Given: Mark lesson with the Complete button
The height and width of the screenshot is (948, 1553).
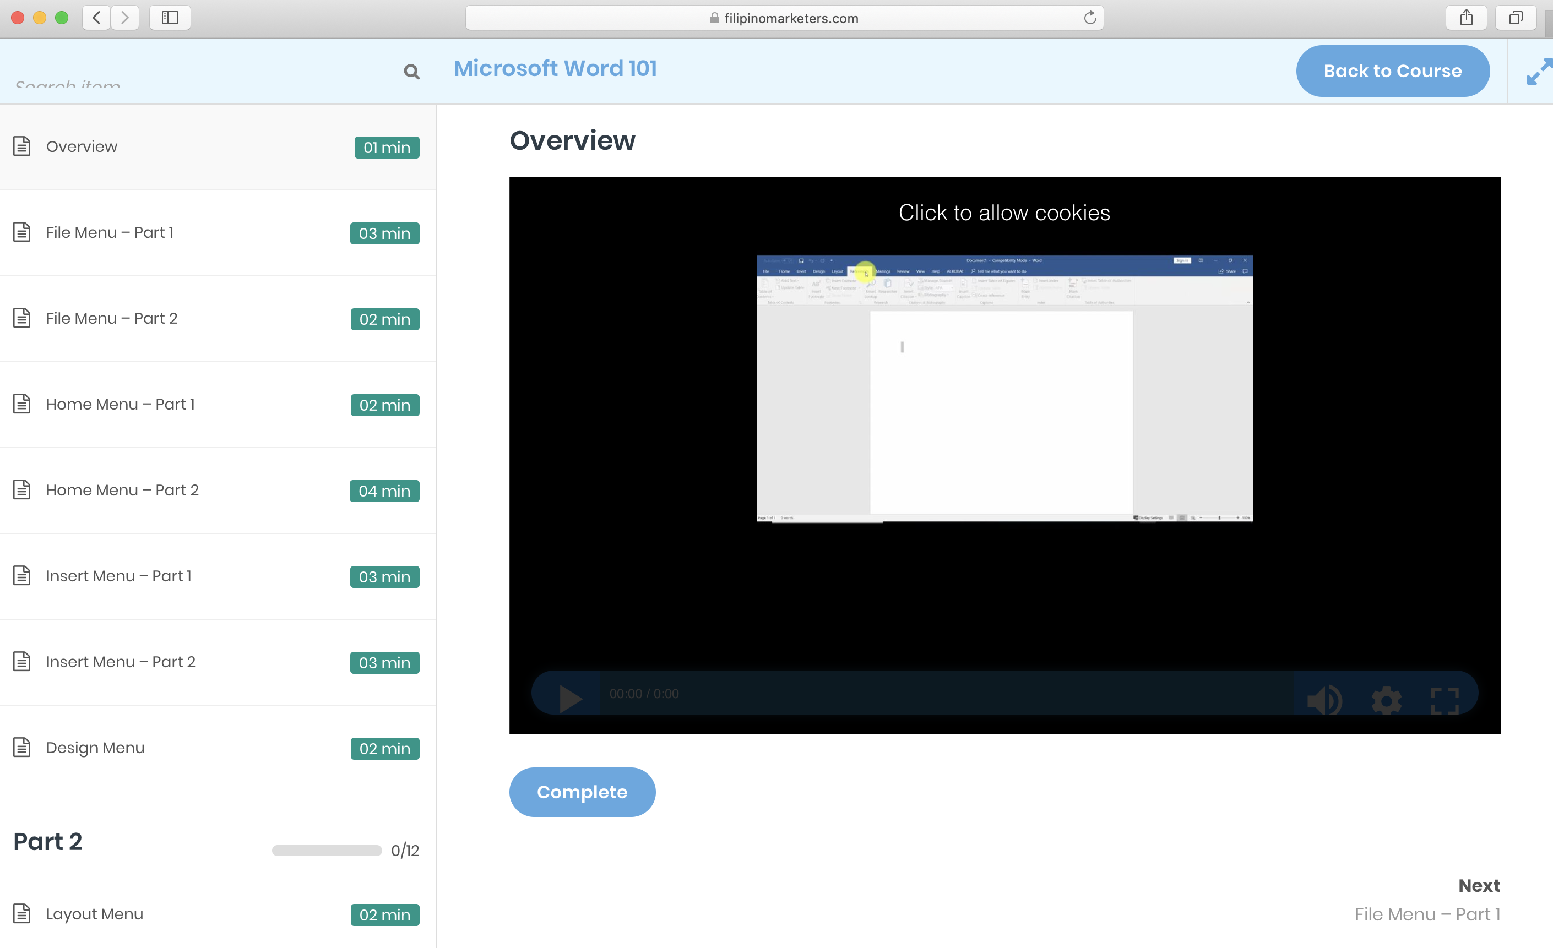Looking at the screenshot, I should [582, 792].
